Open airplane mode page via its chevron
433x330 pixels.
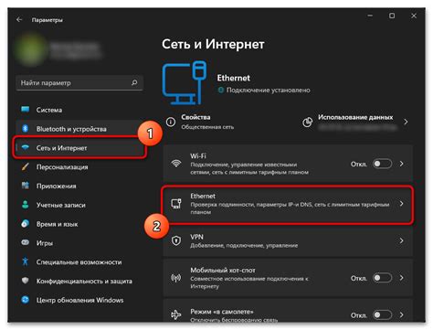402,314
